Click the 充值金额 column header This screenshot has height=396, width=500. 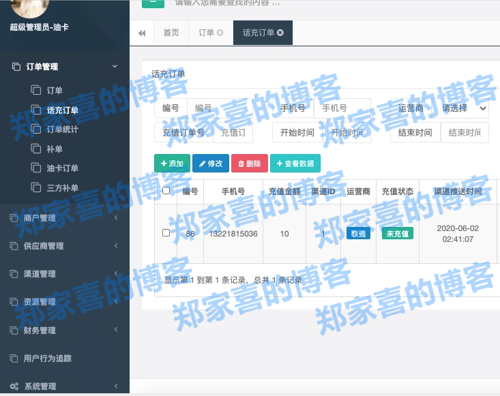pos(284,192)
